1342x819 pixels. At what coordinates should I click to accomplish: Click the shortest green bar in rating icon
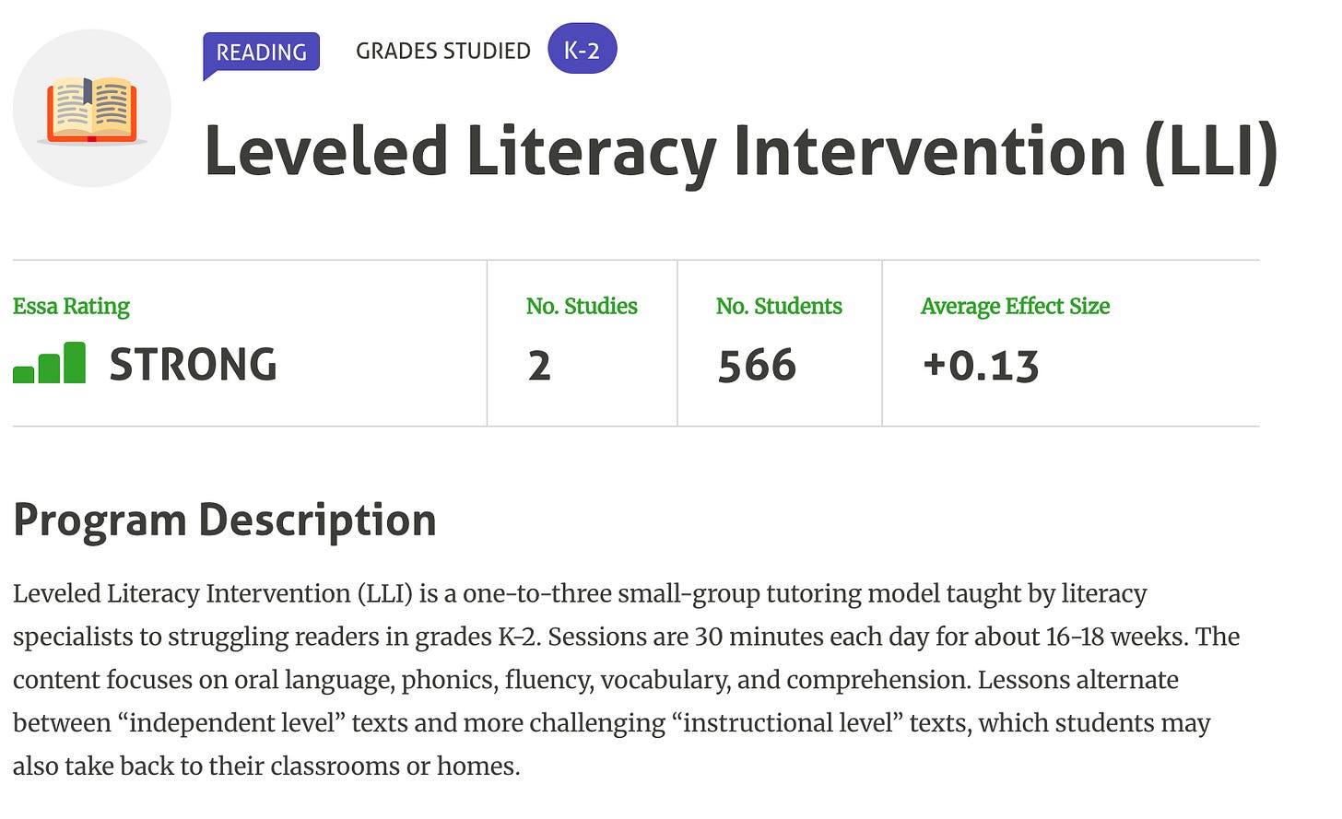click(24, 374)
